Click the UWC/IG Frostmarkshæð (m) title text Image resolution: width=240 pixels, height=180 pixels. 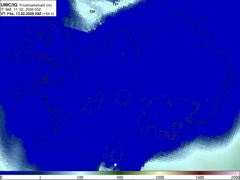[x=26, y=5]
